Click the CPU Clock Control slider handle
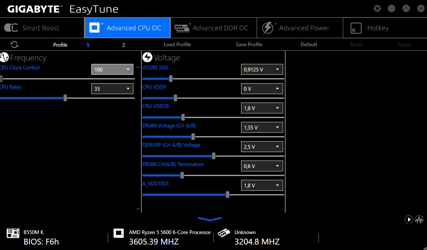Viewport: 427px width, 250px height. [1, 79]
